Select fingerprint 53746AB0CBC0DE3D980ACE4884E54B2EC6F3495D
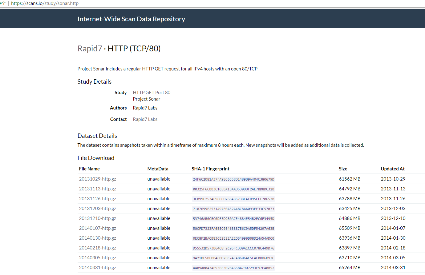The image size is (425, 275). [233, 219]
